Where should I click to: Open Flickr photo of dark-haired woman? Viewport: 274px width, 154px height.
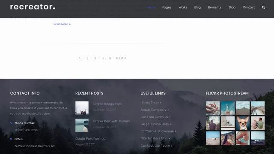[228, 138]
